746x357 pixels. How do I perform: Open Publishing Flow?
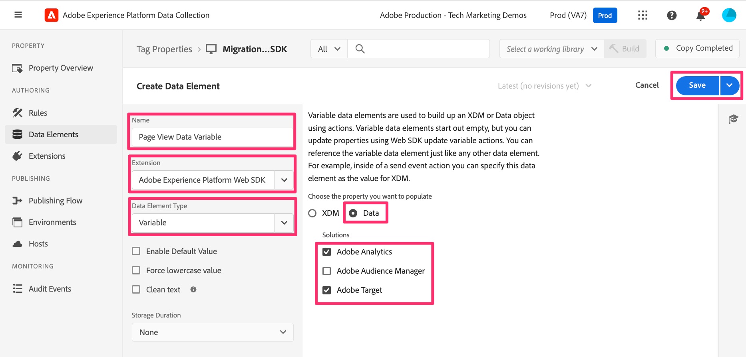click(61, 201)
